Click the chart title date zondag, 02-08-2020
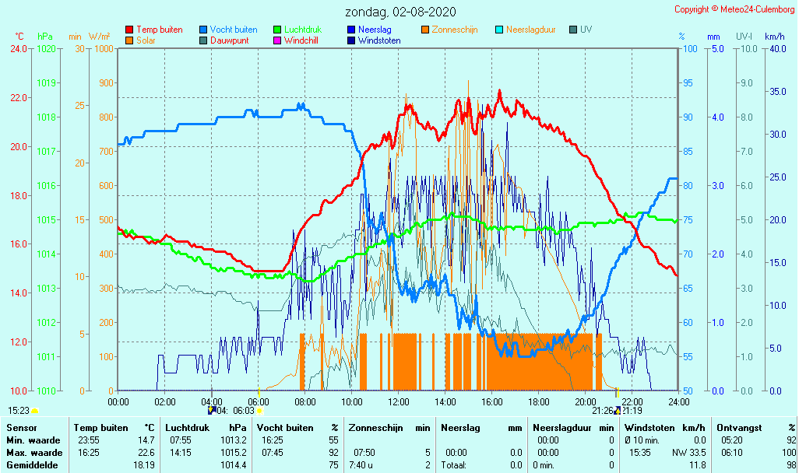799x473 pixels. 401,12
